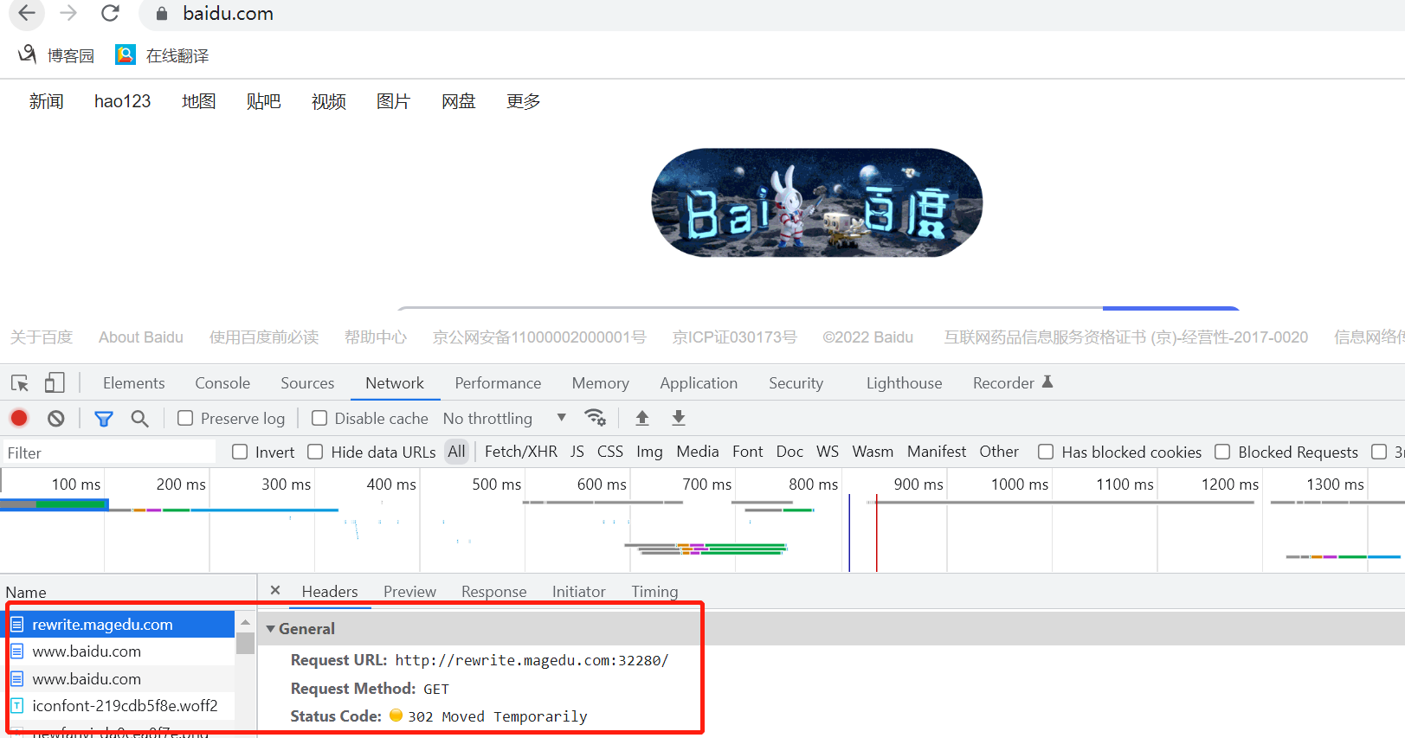1405x738 pixels.
Task: Open the Lighthouse panel
Action: click(904, 383)
